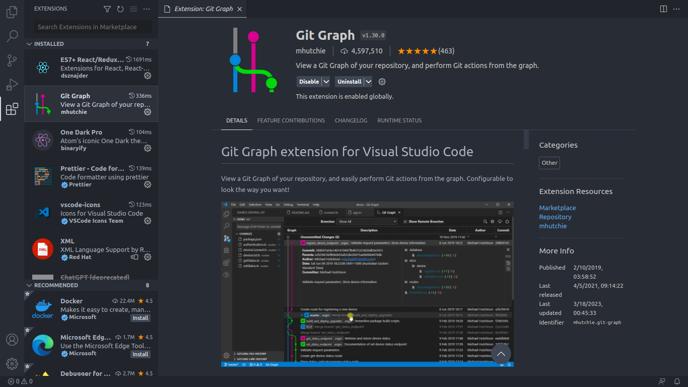This screenshot has height=387, width=688.
Task: Split the editor right
Action: 663,9
